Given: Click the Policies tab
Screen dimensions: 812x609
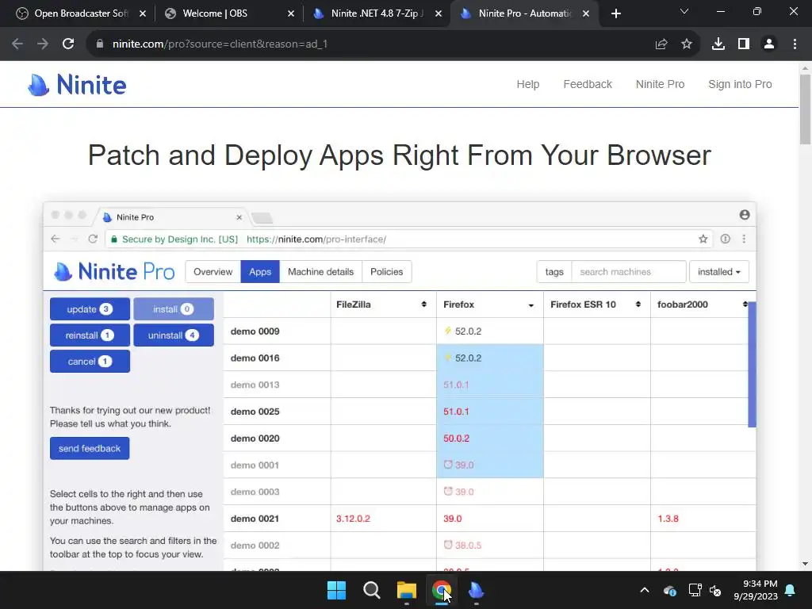Looking at the screenshot, I should (x=386, y=272).
